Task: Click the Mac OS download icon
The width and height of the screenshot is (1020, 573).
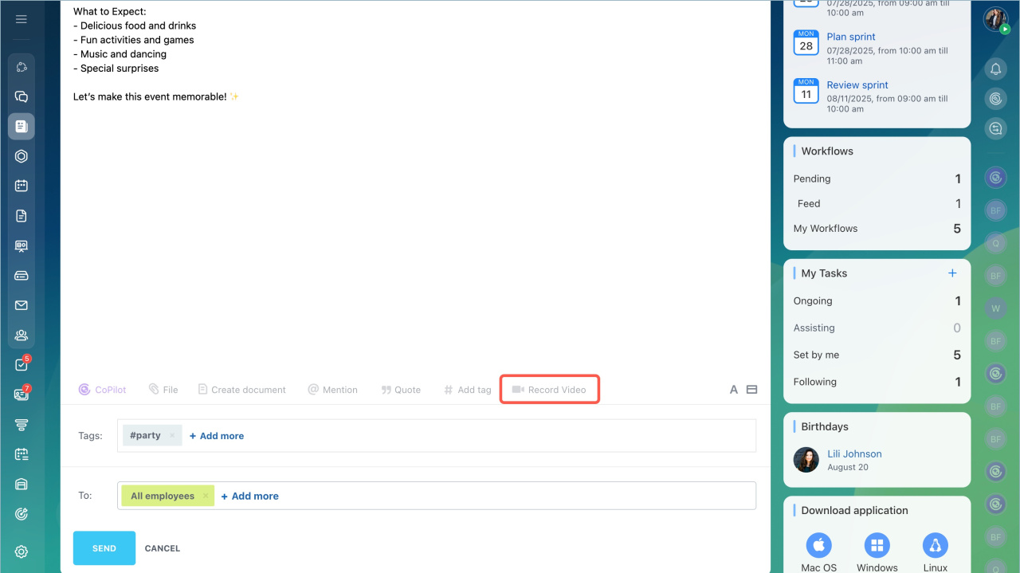Action: coord(818,546)
